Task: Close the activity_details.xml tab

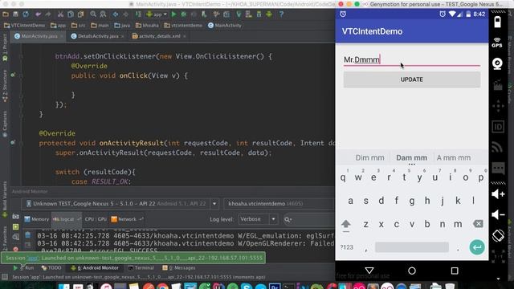Action: [x=185, y=36]
